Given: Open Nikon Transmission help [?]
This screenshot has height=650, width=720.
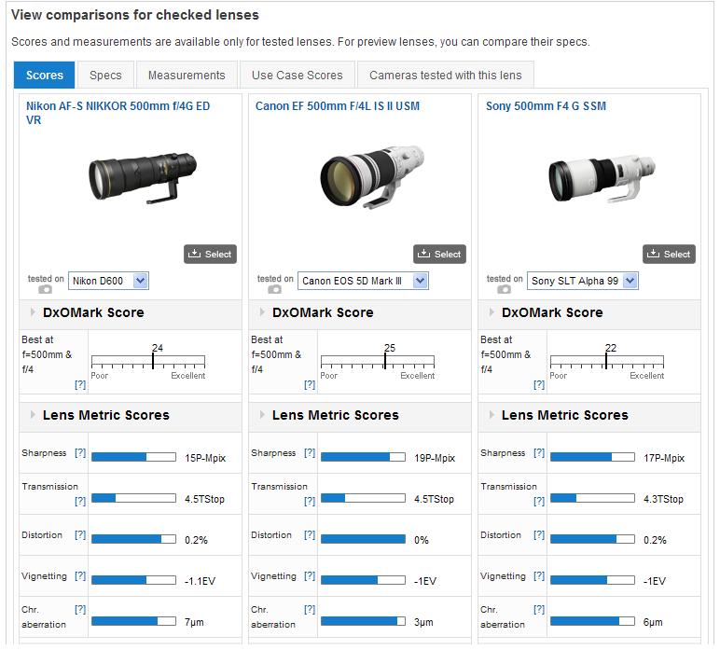Looking at the screenshot, I should coord(80,501).
